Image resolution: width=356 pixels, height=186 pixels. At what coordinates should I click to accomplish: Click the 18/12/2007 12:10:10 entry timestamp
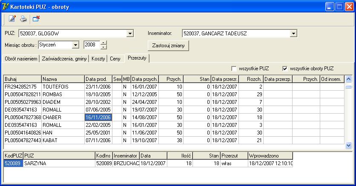pyautogui.click(x=270, y=163)
